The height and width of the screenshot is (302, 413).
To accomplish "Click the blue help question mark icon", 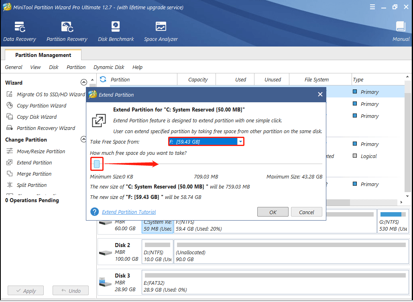I will (94, 212).
